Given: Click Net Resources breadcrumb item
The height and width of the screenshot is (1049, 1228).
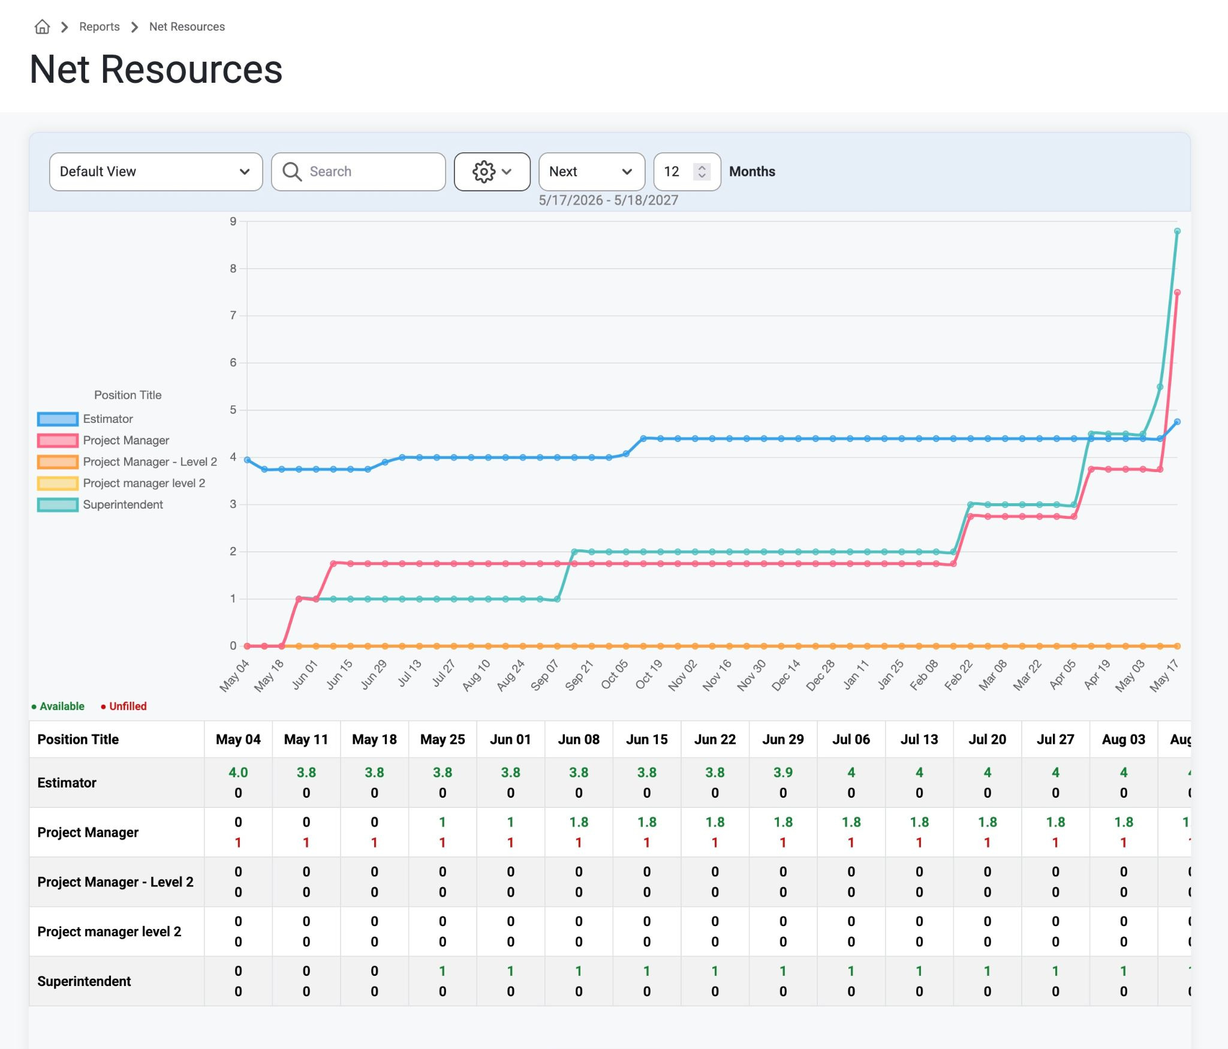Looking at the screenshot, I should pyautogui.click(x=187, y=27).
